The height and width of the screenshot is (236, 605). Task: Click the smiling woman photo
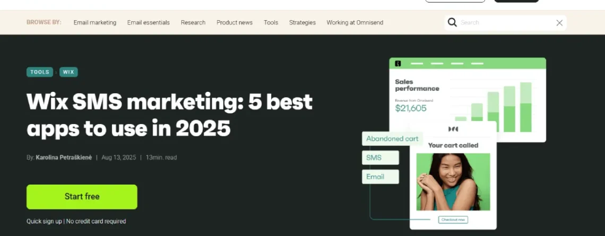click(x=453, y=181)
